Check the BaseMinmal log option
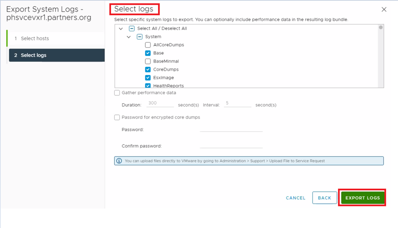 [148, 61]
